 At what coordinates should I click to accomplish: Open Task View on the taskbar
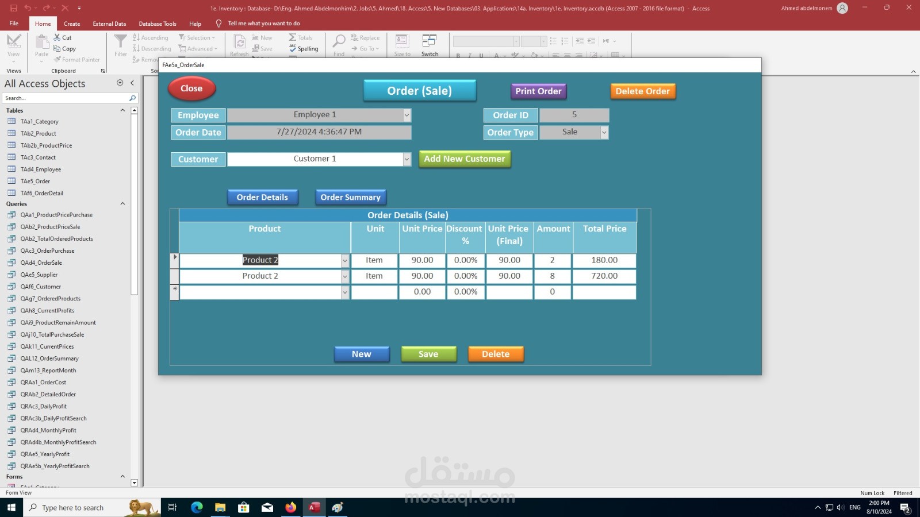click(172, 507)
